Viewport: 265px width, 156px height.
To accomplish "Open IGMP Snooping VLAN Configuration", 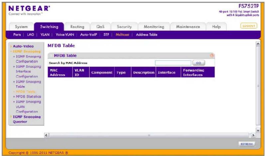I will pyautogui.click(x=28, y=107).
